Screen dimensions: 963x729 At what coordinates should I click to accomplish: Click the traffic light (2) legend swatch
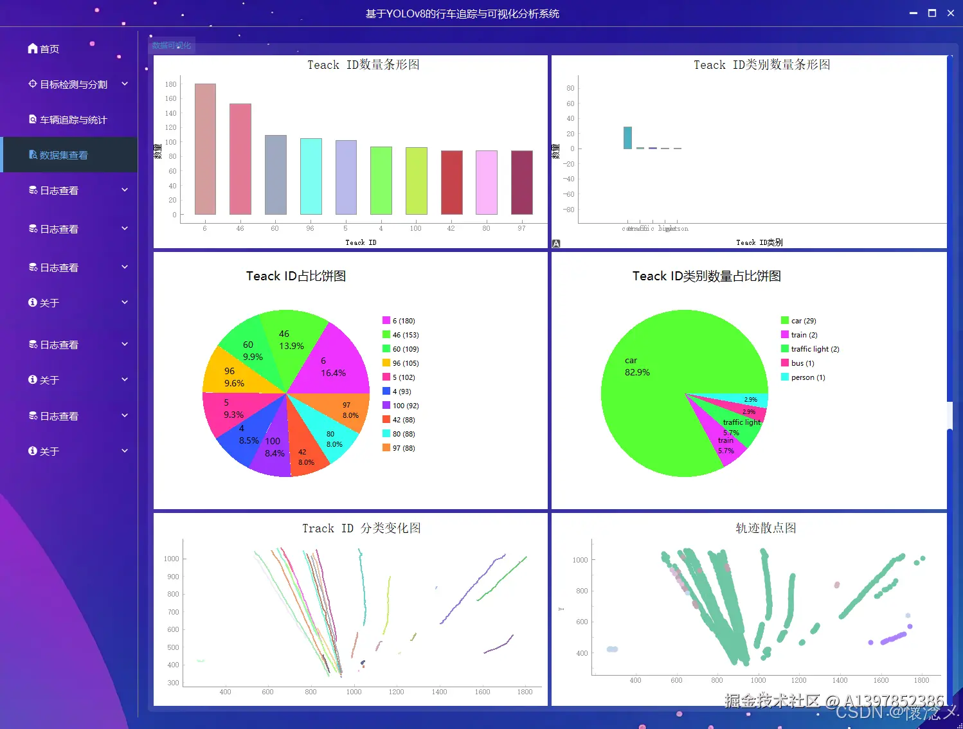click(x=785, y=348)
